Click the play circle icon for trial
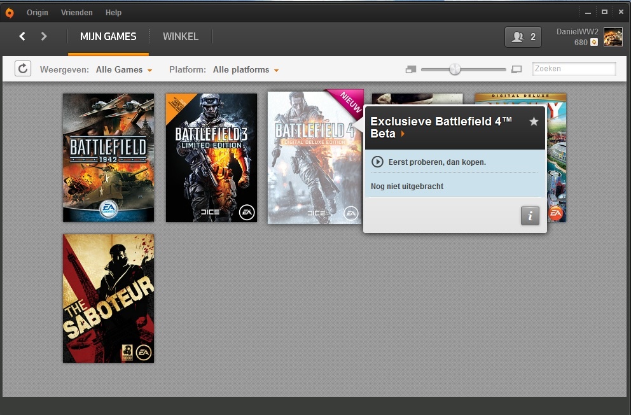 click(377, 162)
